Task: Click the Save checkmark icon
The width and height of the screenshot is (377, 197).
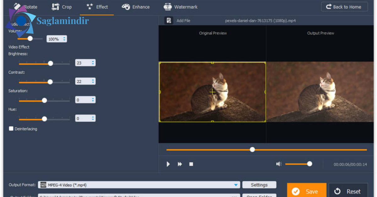Action: click(295, 191)
